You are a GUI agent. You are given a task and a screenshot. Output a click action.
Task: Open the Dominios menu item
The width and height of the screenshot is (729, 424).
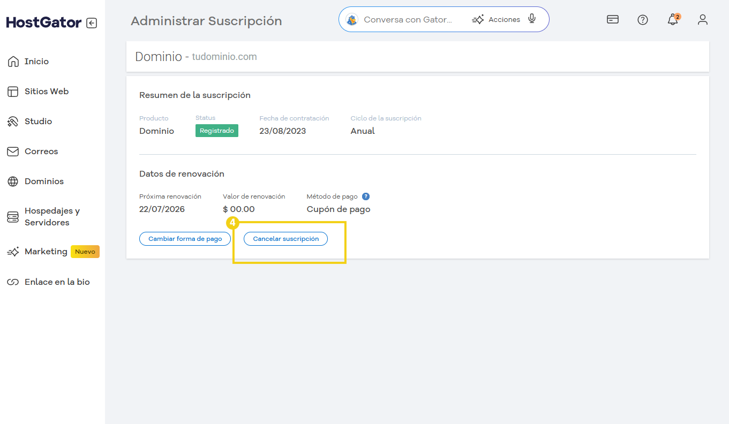(44, 181)
